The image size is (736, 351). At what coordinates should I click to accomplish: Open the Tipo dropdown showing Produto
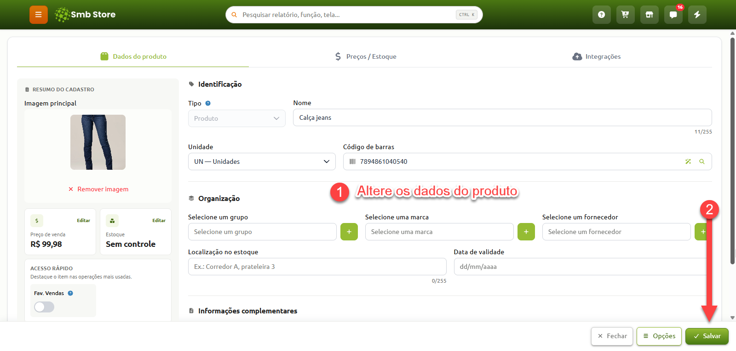click(x=237, y=118)
